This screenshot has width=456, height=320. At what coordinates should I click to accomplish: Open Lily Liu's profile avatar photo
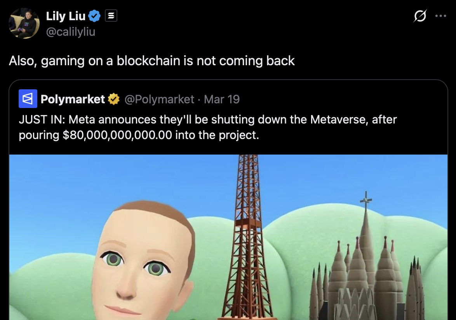pyautogui.click(x=24, y=23)
